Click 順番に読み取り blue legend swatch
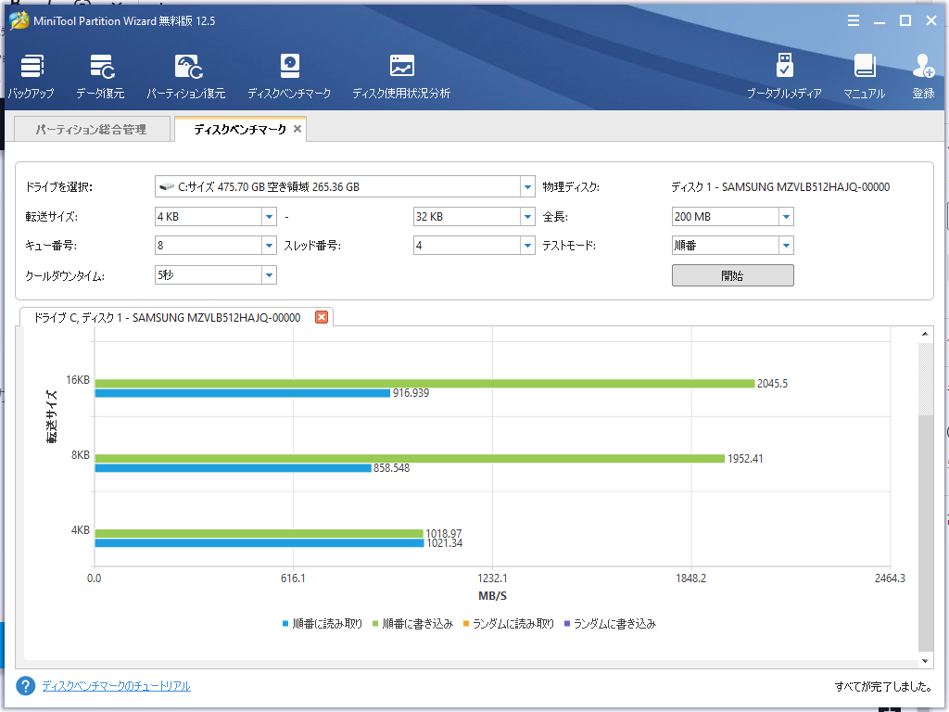The image size is (949, 712). tap(285, 624)
